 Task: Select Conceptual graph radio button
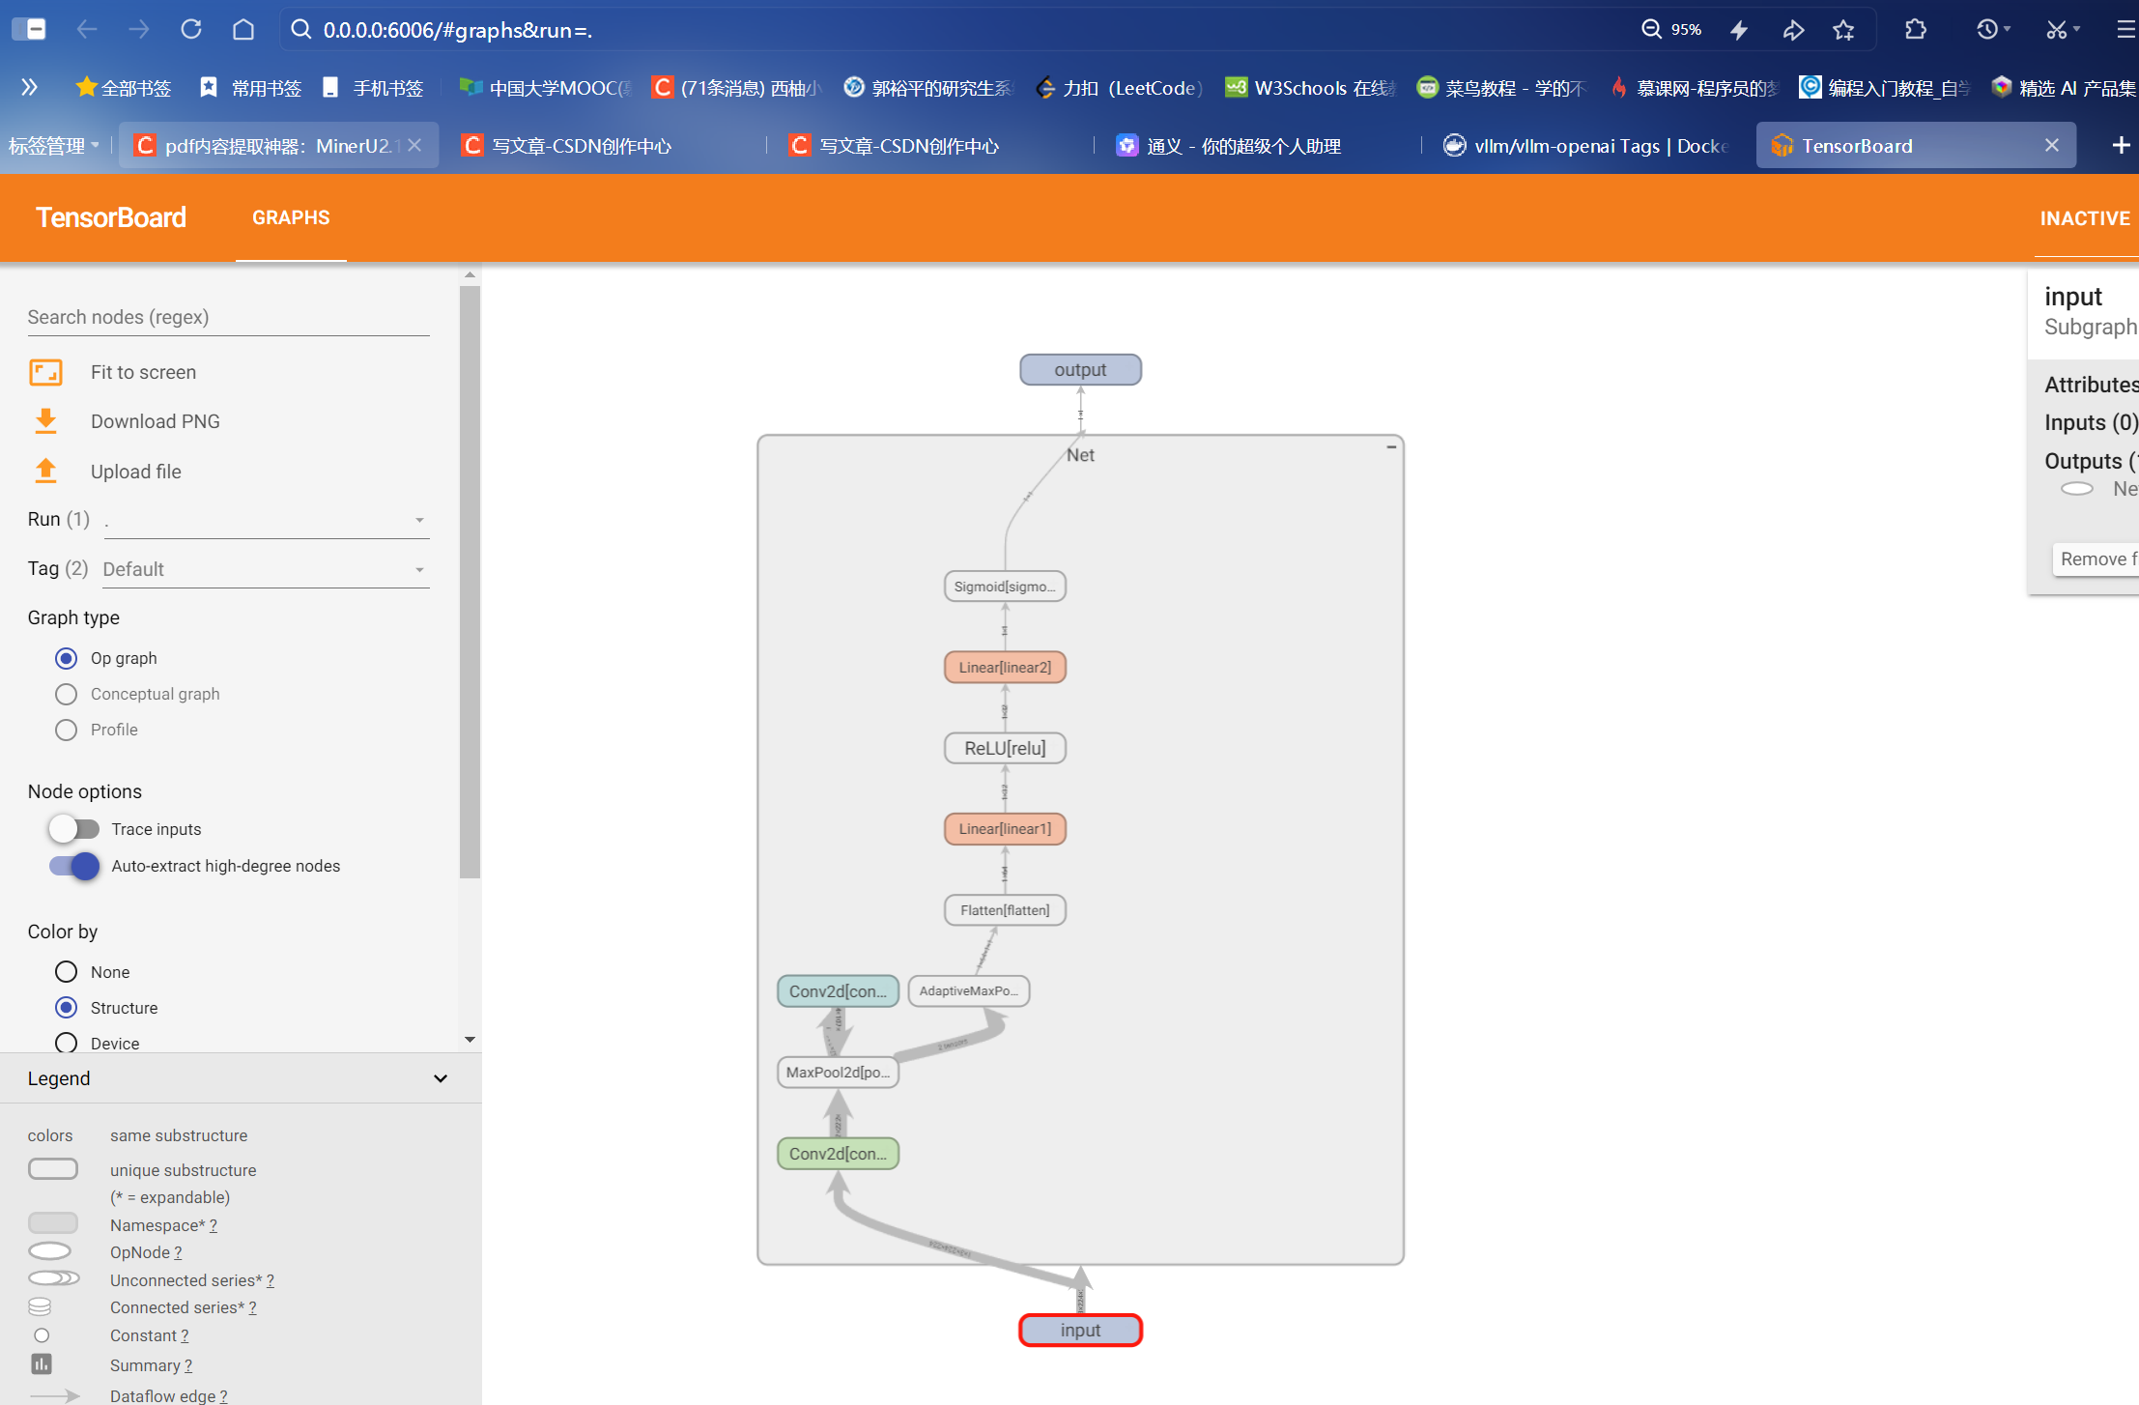[x=66, y=694]
